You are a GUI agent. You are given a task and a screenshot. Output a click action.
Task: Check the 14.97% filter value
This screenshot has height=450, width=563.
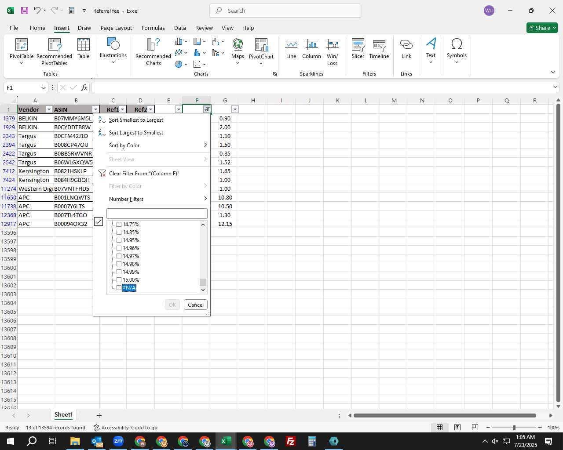point(119,256)
